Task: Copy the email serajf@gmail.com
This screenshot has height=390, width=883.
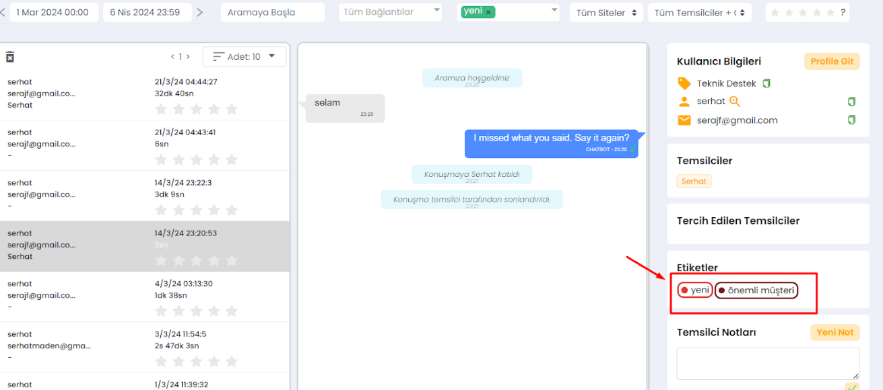Action: 852,120
